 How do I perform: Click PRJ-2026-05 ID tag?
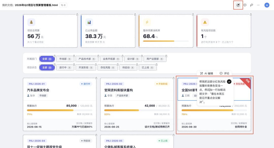click(x=114, y=141)
